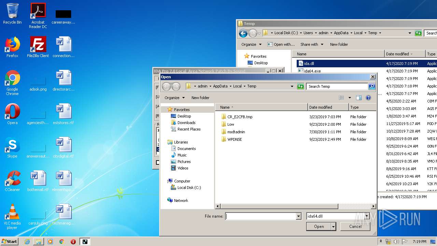
Task: Click the refresh icon in the Open dialog address bar
Action: pyautogui.click(x=300, y=86)
